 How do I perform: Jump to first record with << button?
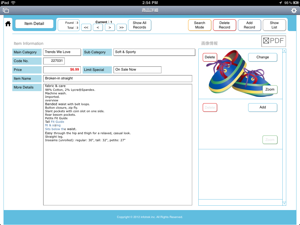click(86, 28)
